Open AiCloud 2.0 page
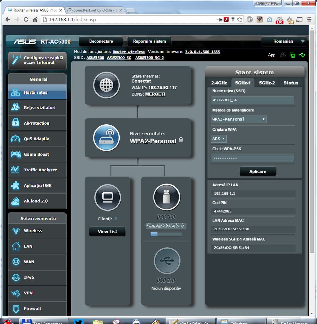317x324 pixels. tap(37, 201)
